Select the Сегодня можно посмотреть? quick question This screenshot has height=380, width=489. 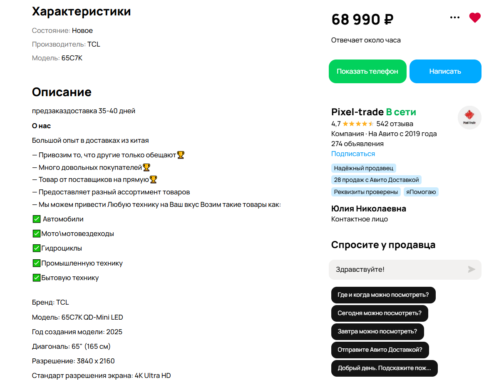pyautogui.click(x=379, y=313)
